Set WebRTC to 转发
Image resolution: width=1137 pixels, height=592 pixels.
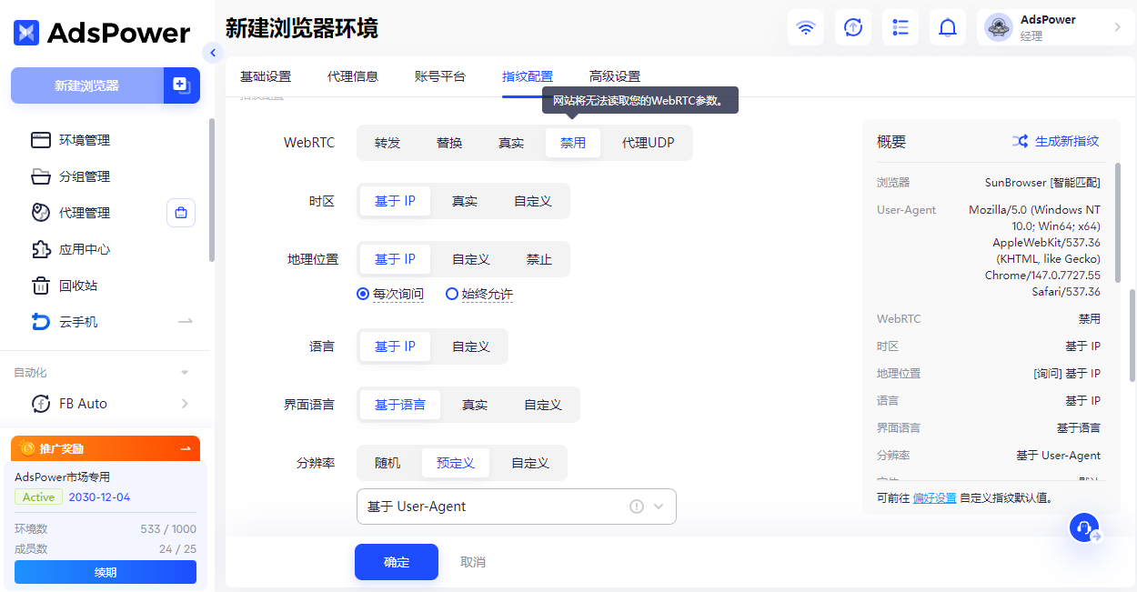pos(387,143)
